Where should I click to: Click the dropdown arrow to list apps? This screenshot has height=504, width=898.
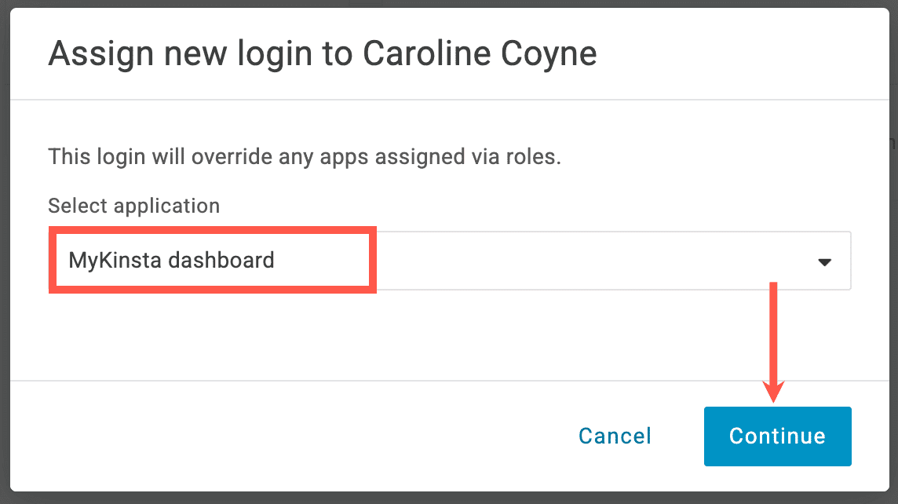823,261
